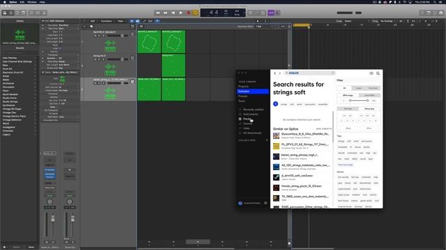Click the red Record button in transport
The height and width of the screenshot is (250, 446).
(x=188, y=12)
